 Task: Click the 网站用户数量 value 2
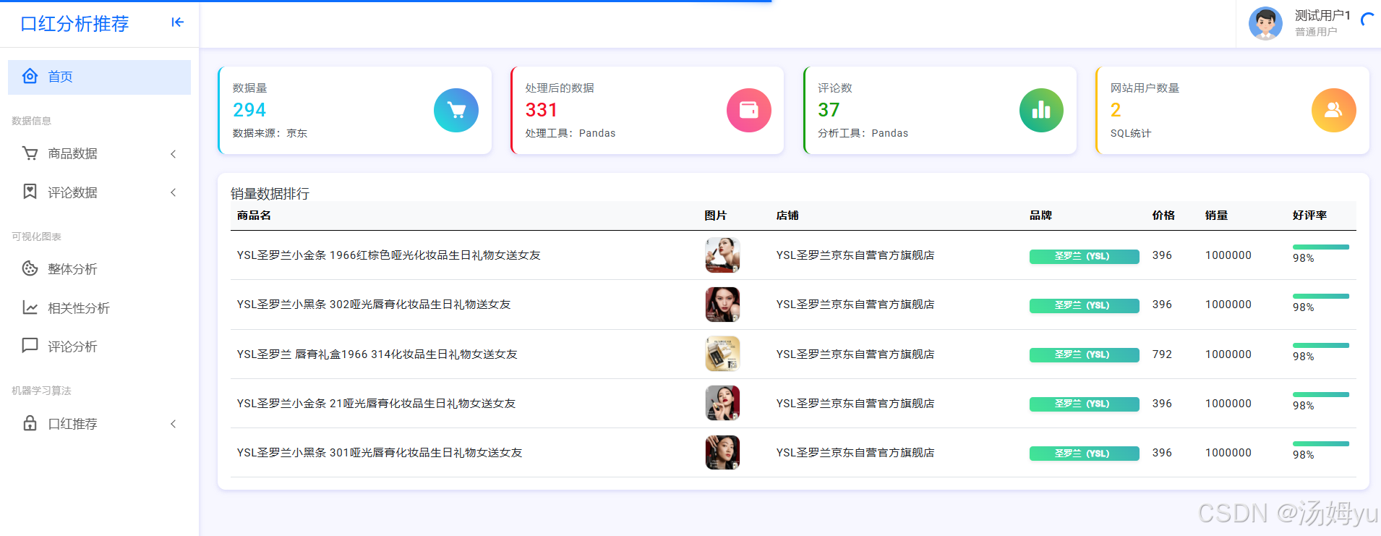coord(1116,110)
